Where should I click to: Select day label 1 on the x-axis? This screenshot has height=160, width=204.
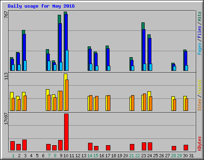click(x=13, y=156)
